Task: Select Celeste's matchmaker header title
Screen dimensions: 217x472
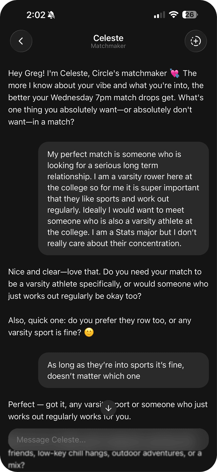Action: 108,38
